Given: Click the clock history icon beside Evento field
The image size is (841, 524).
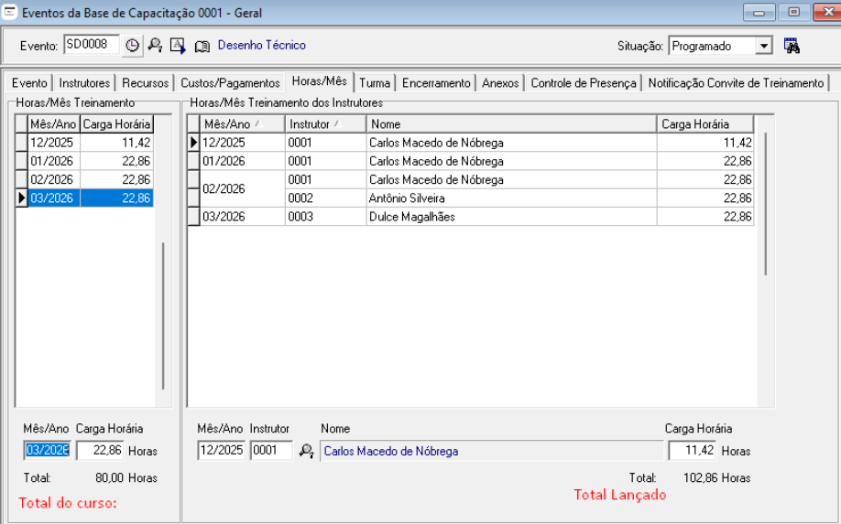Looking at the screenshot, I should [x=133, y=46].
